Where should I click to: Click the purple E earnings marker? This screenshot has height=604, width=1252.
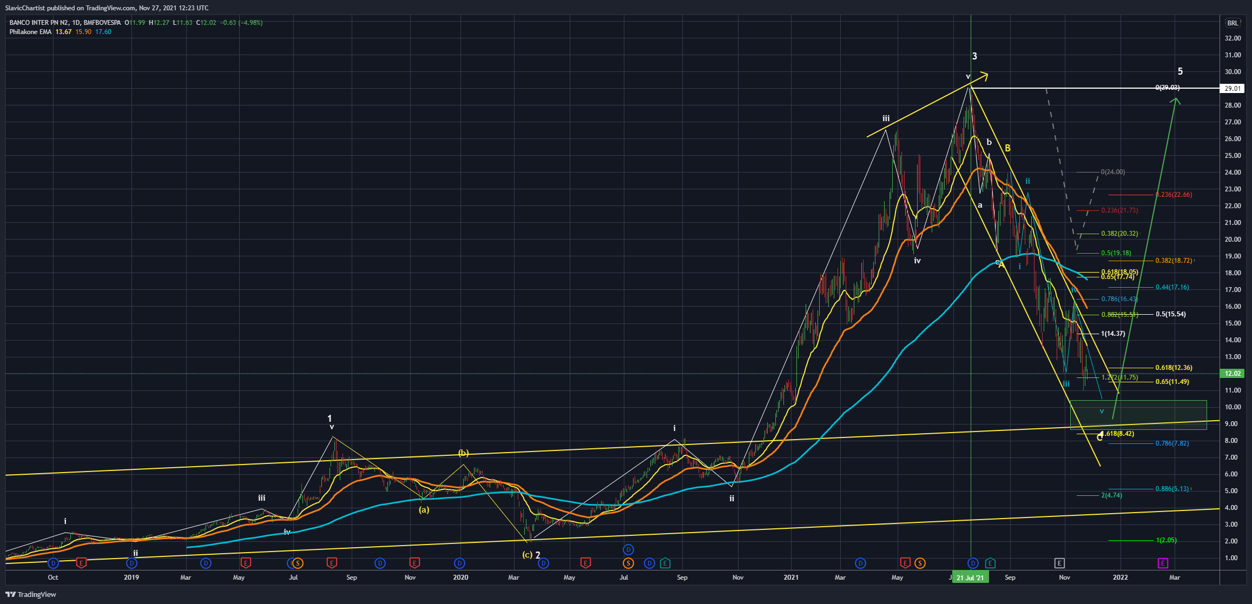pyautogui.click(x=1162, y=563)
